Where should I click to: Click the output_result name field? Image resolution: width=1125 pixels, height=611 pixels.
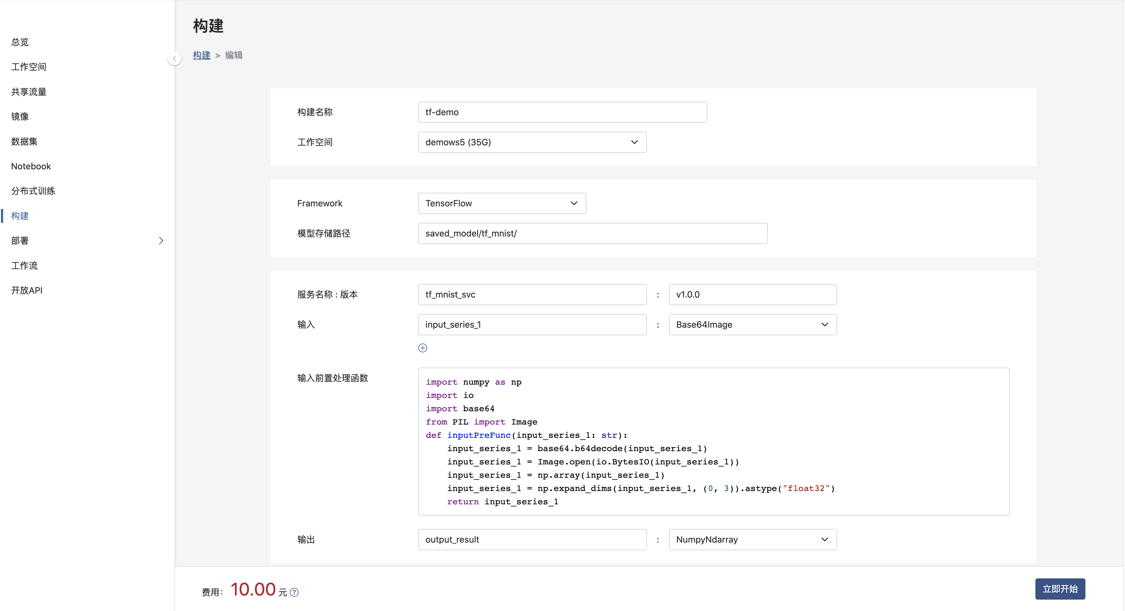tap(532, 539)
